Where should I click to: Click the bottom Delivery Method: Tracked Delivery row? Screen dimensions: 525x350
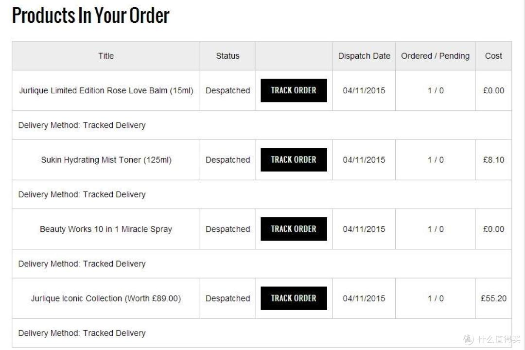pos(82,333)
